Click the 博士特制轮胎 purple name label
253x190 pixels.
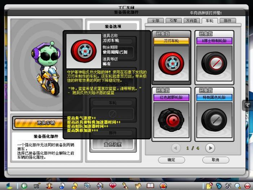(214, 41)
